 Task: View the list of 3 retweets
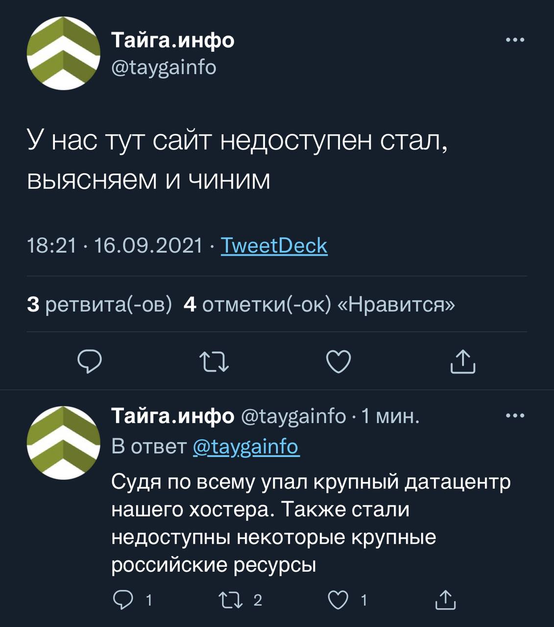coord(99,305)
